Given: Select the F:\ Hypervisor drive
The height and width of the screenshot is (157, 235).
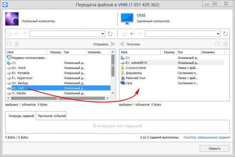Looking at the screenshot, I should pos(58,78).
